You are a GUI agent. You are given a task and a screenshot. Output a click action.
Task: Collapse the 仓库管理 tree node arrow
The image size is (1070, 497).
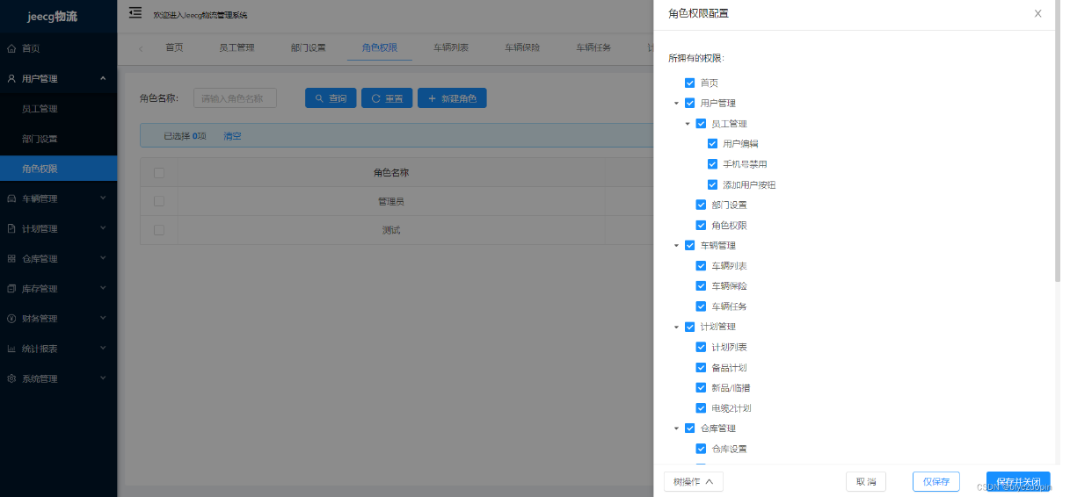[677, 429]
